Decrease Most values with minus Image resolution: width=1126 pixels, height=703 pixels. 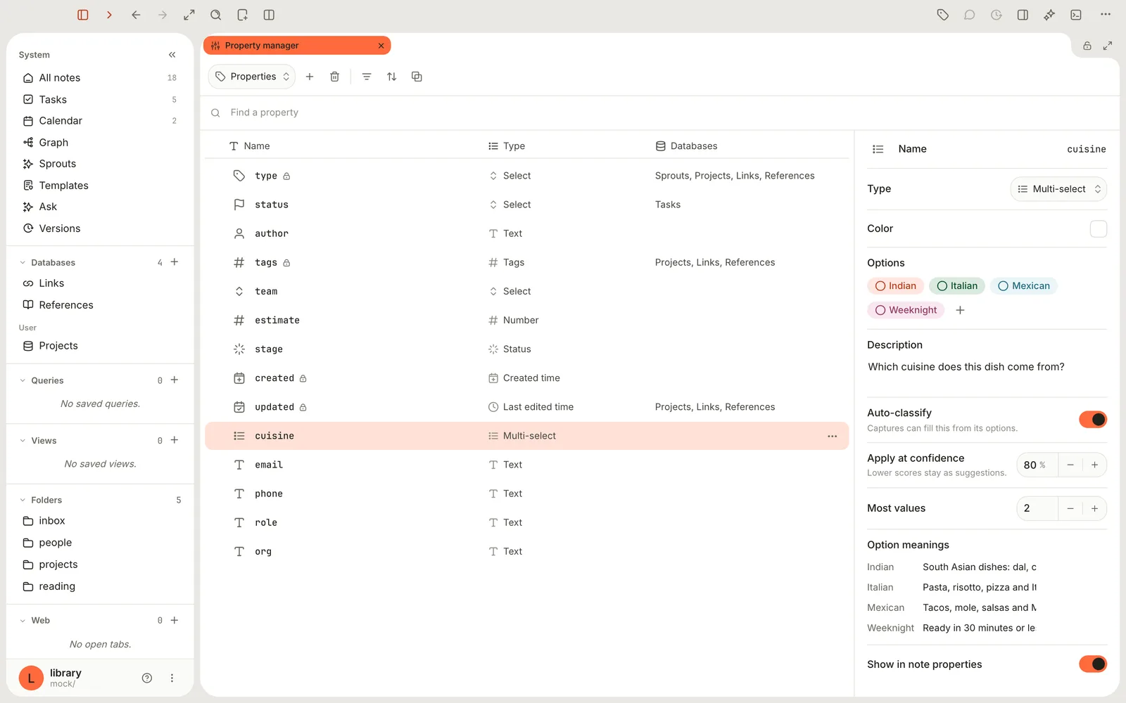click(x=1070, y=509)
